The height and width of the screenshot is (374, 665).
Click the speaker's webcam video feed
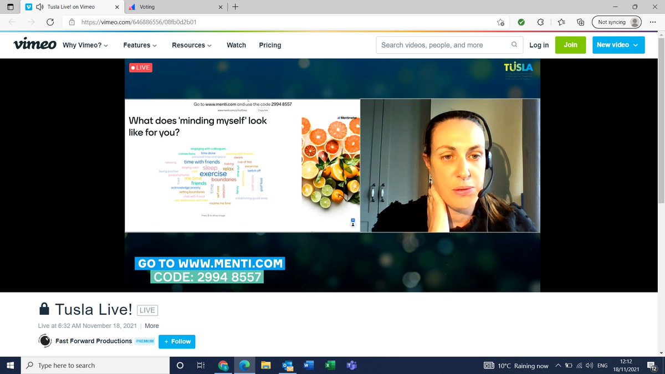(450, 165)
